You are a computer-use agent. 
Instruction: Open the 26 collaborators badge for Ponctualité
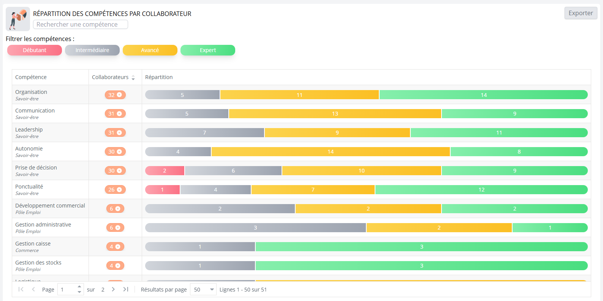pos(115,189)
